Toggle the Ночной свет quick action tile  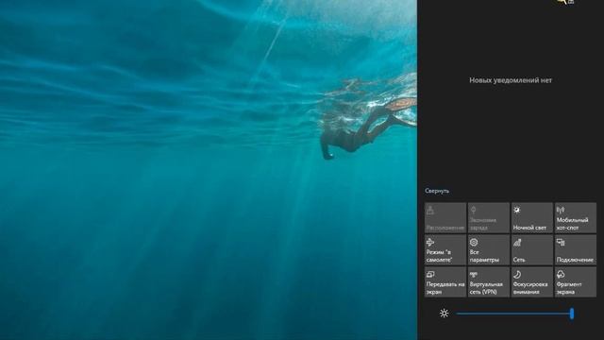coord(531,218)
